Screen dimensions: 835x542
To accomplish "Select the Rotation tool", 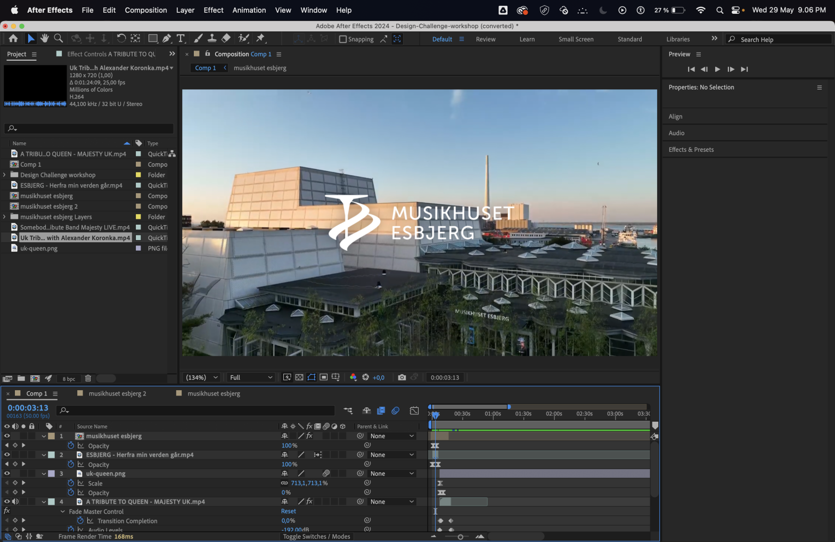I will [x=121, y=38].
